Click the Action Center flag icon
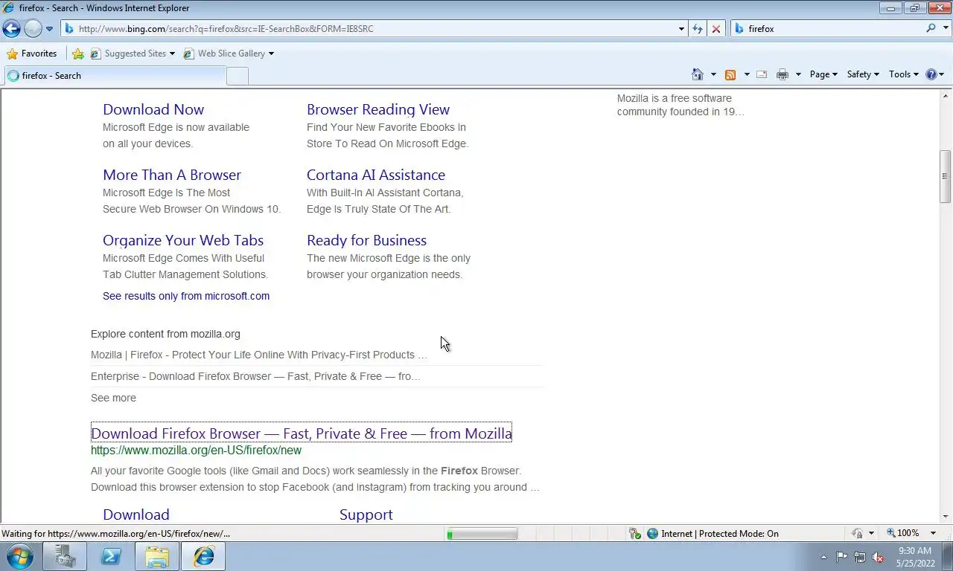The image size is (953, 571). click(x=841, y=557)
